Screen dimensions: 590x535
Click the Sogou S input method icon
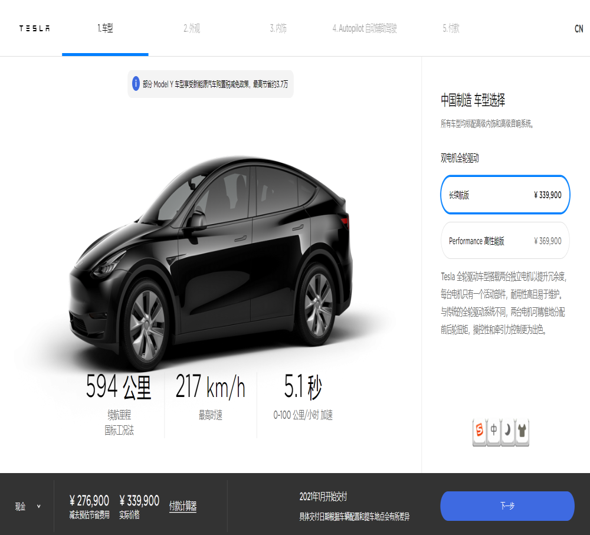(479, 431)
